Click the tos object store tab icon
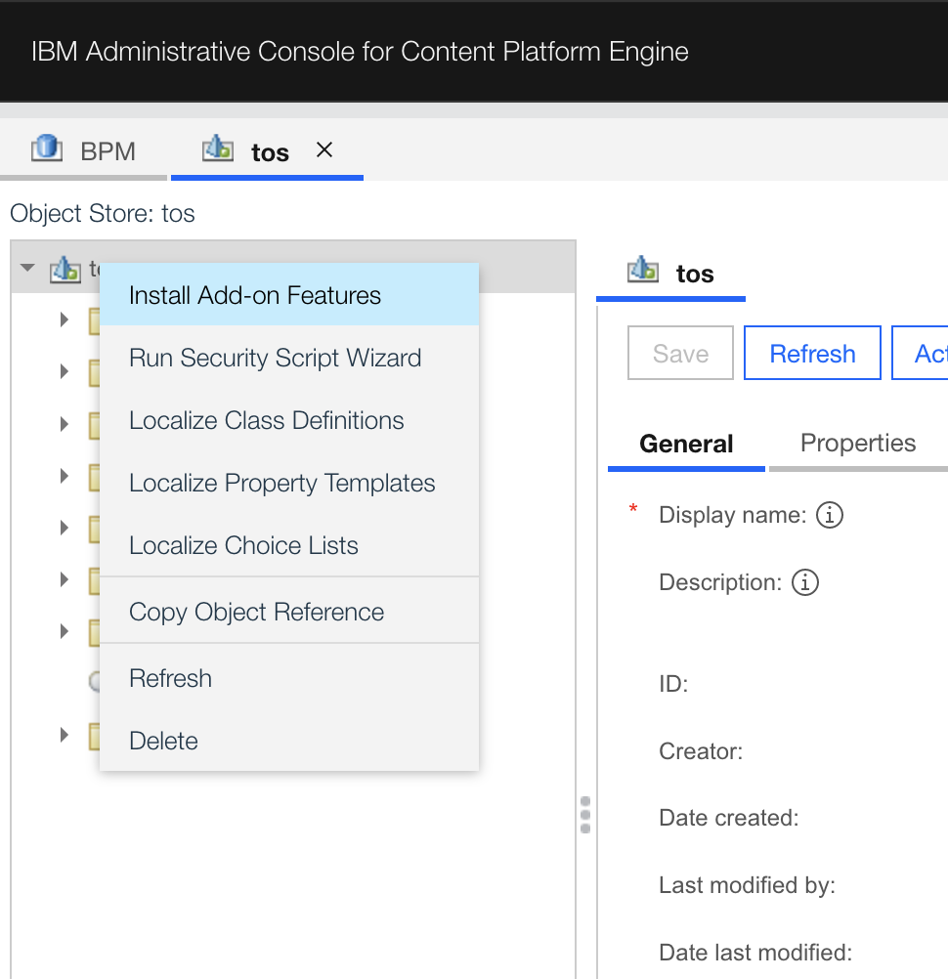 (217, 149)
